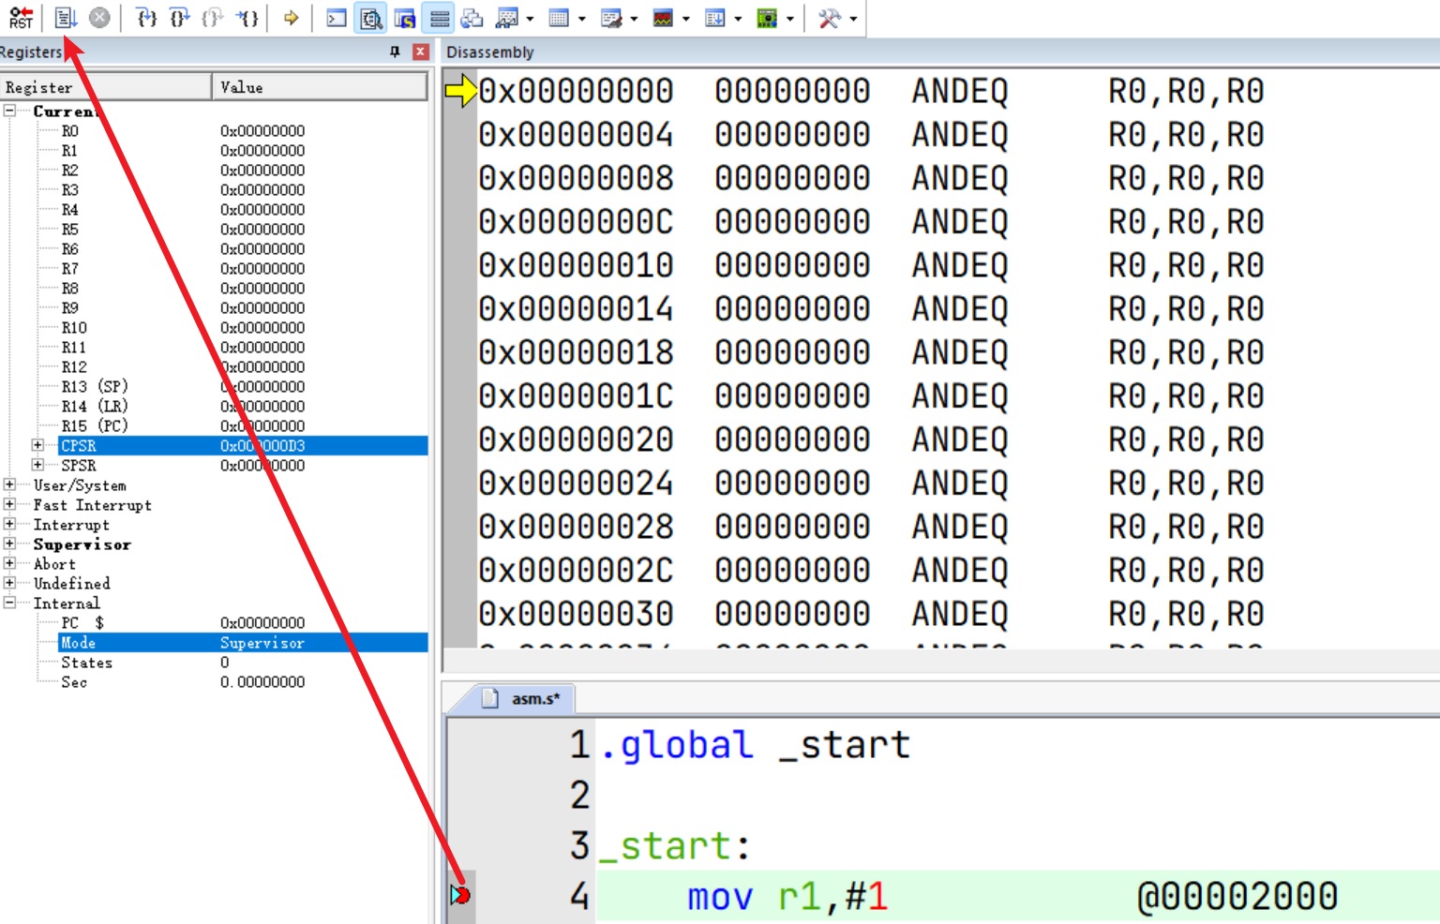Expand the Undefined register group

[x=9, y=583]
